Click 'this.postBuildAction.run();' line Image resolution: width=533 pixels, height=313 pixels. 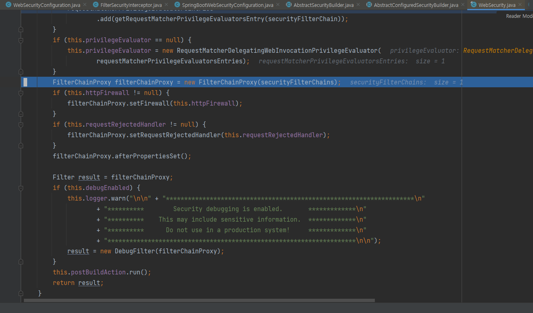point(102,272)
